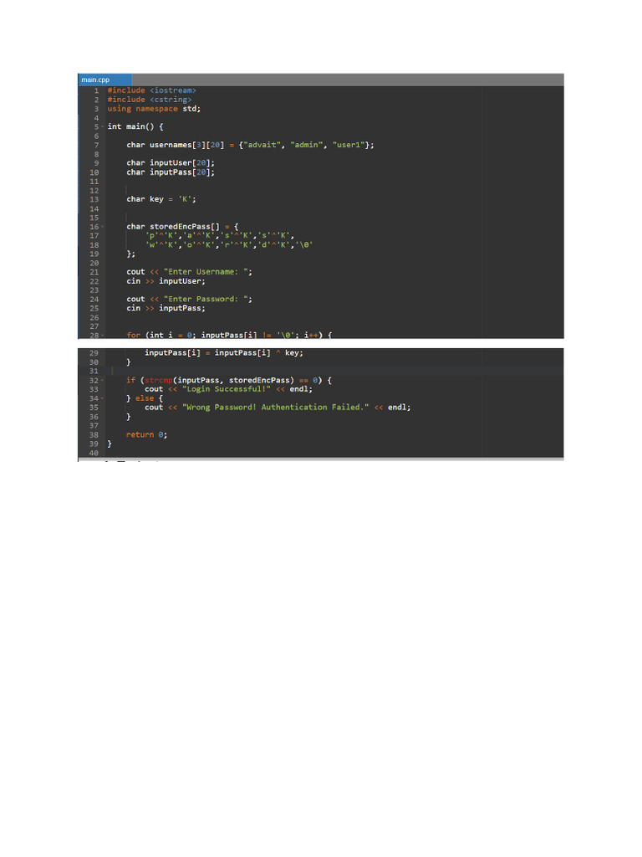Click the "Wrong Password! Authentication Failed." line
Viewport: 642px width, 857px height.
tap(278, 408)
